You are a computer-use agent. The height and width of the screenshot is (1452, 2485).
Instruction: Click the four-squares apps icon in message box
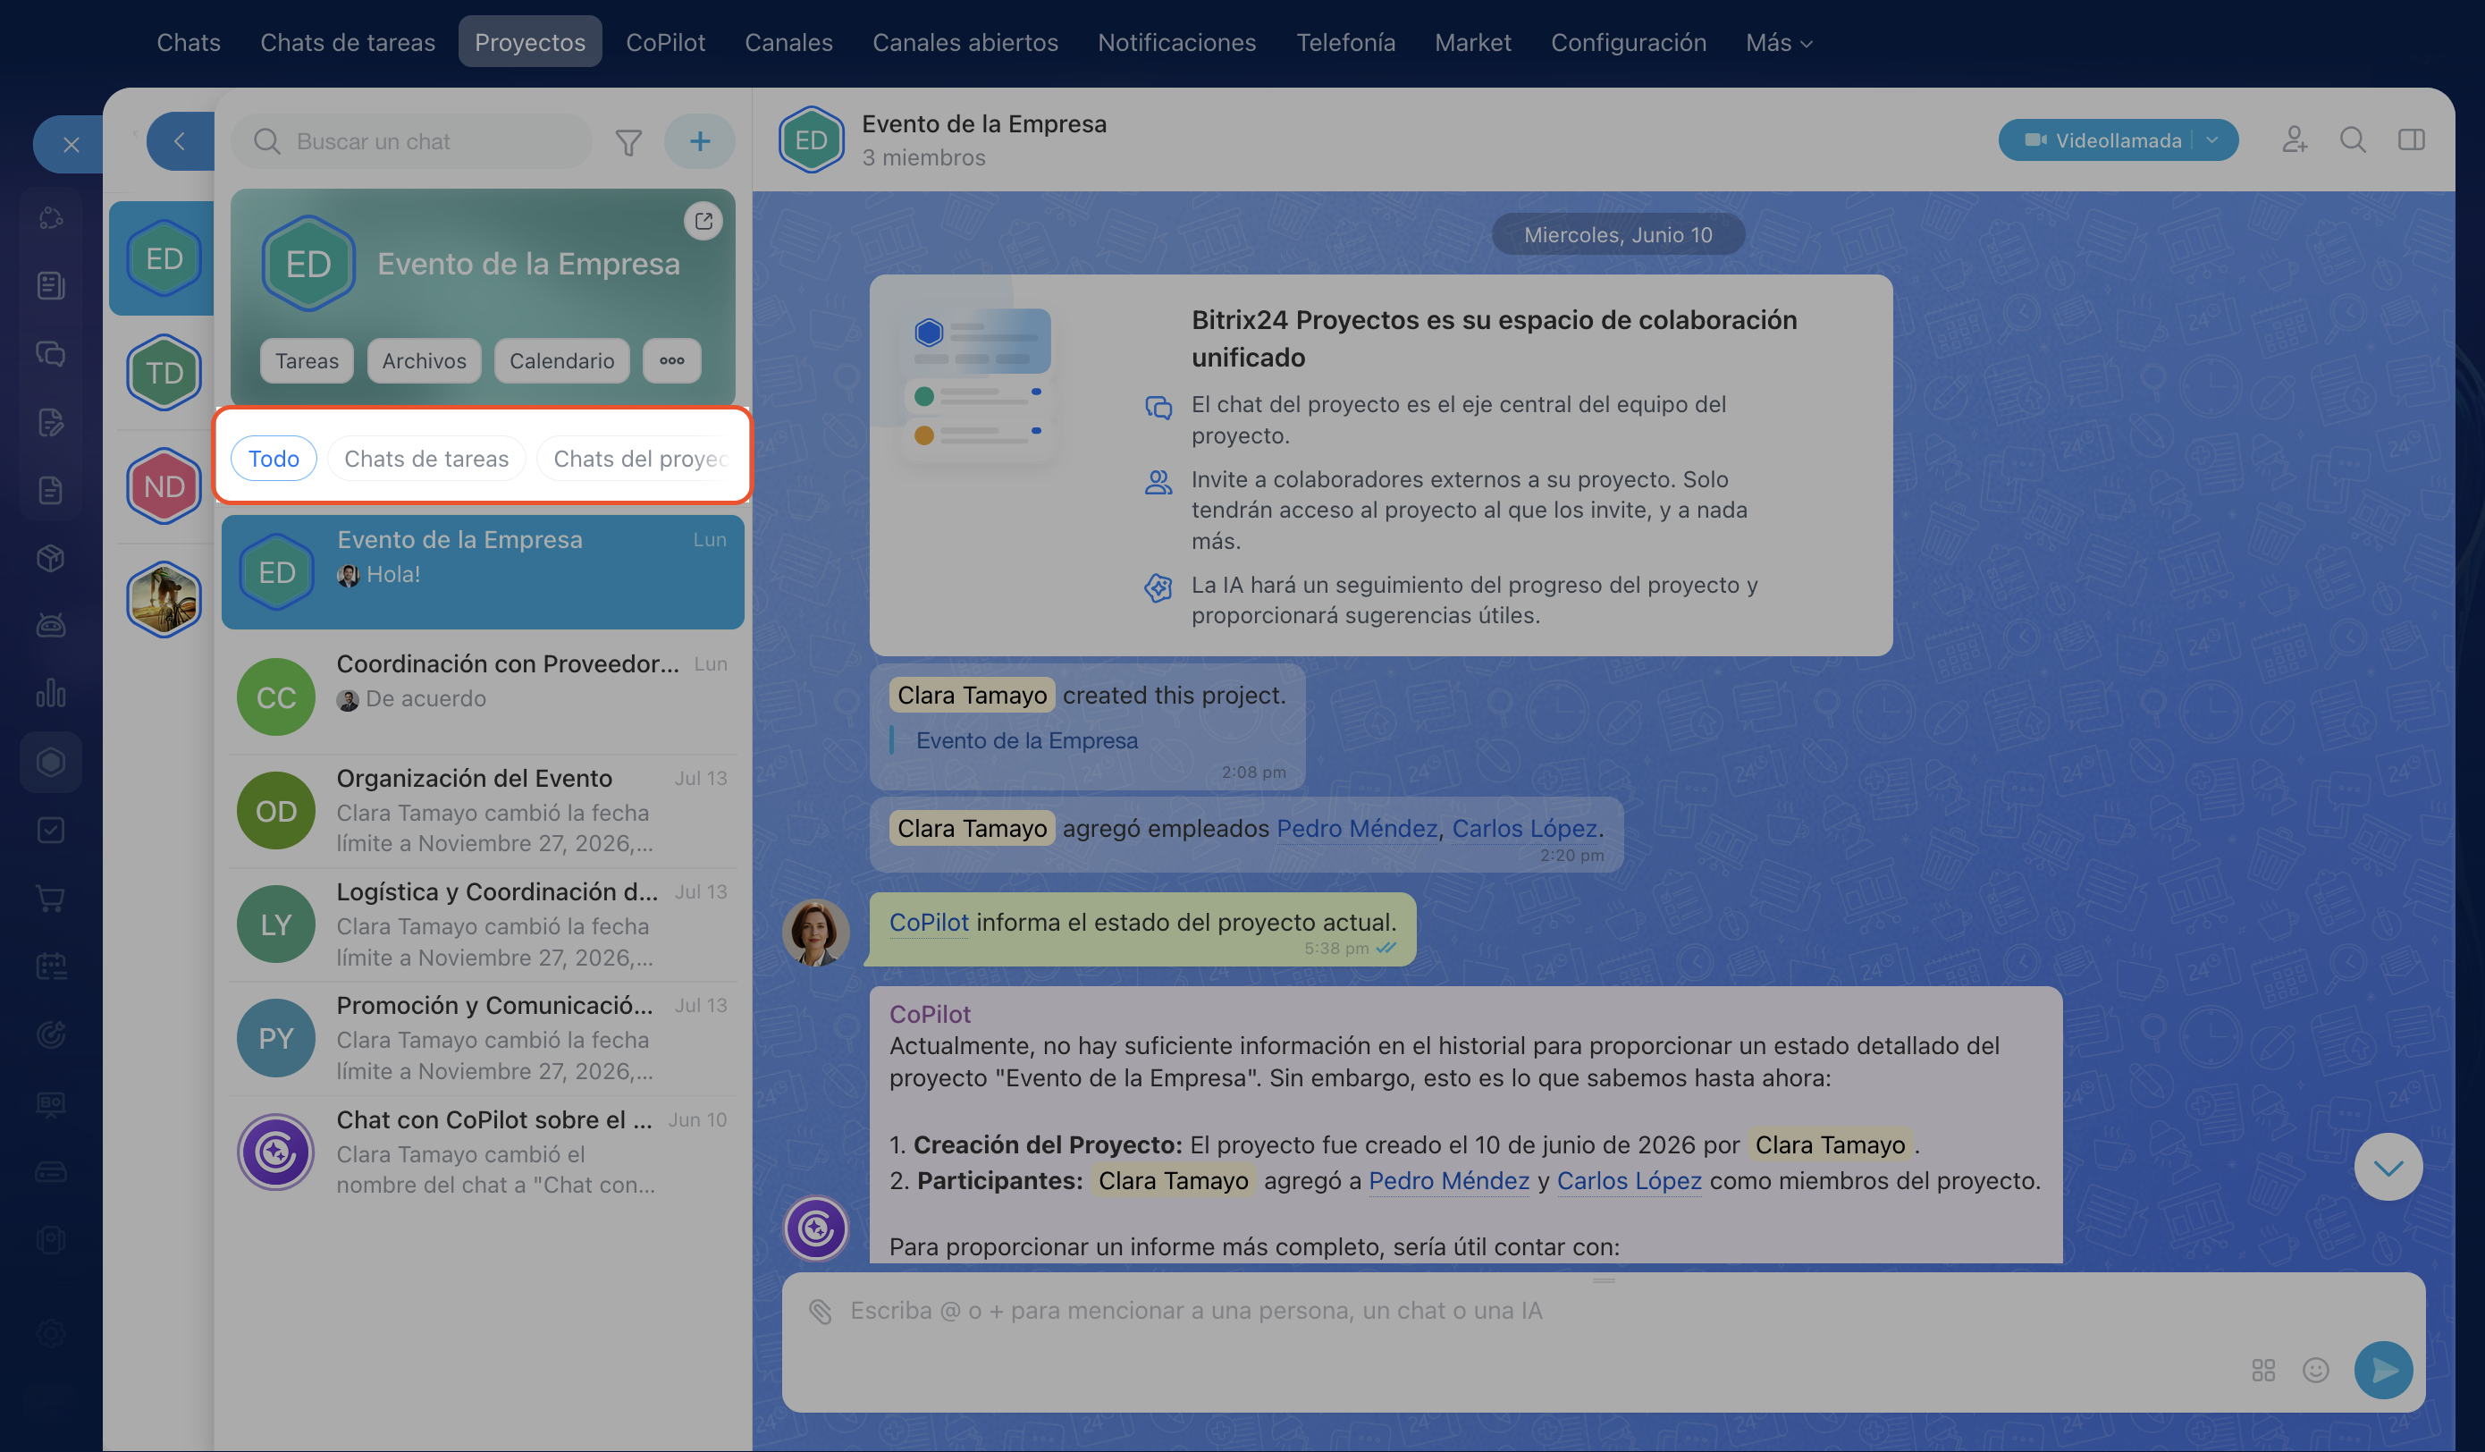(x=2263, y=1370)
